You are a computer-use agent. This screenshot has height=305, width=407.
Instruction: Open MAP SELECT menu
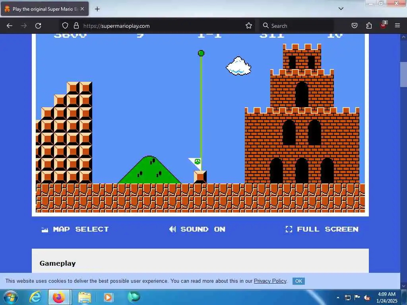(x=75, y=229)
